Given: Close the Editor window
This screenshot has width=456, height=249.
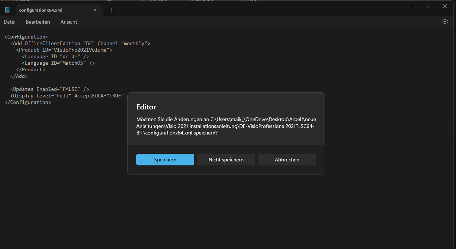Looking at the screenshot, I should coord(445,6).
